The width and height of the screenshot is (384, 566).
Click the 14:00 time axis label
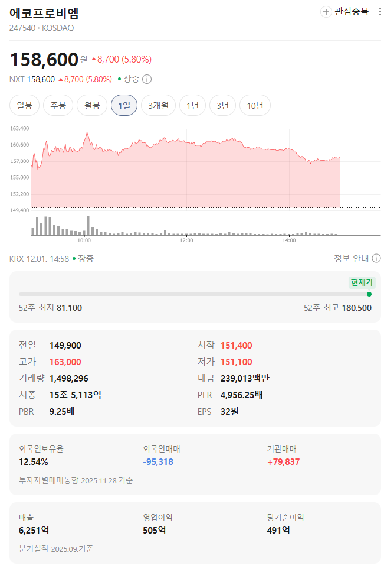(289, 240)
